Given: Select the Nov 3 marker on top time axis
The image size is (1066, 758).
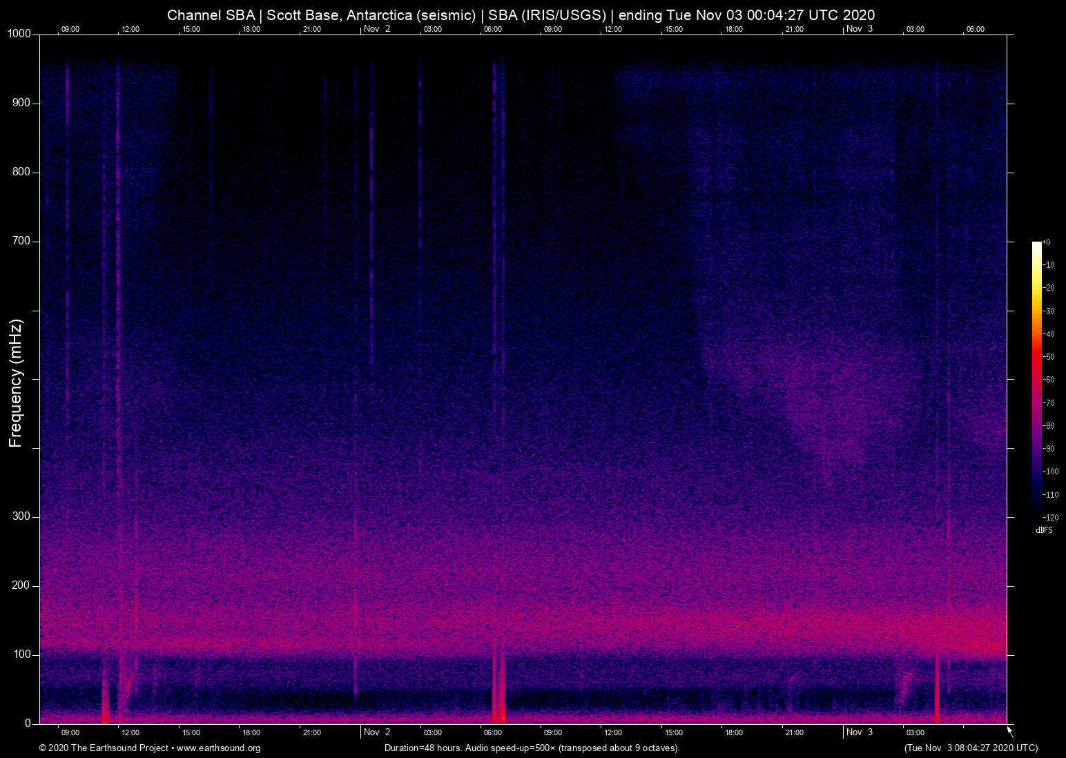Looking at the screenshot, I should coord(859,29).
